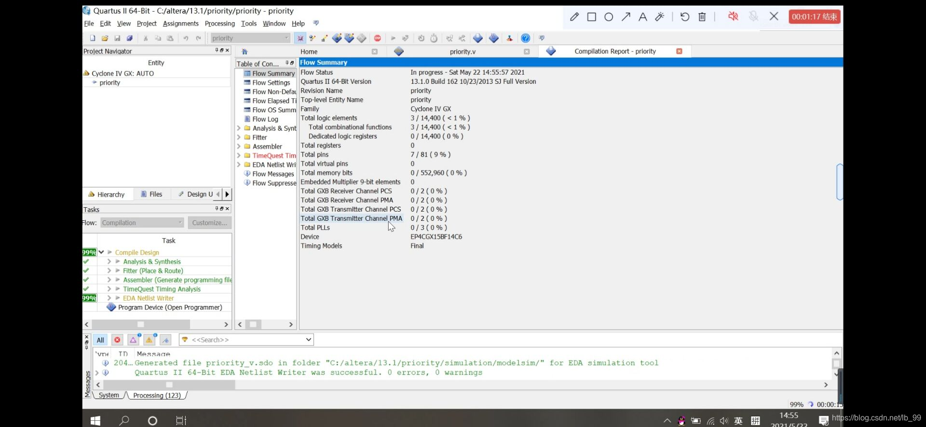Open Windows Start menu
926x427 pixels.
click(x=95, y=421)
